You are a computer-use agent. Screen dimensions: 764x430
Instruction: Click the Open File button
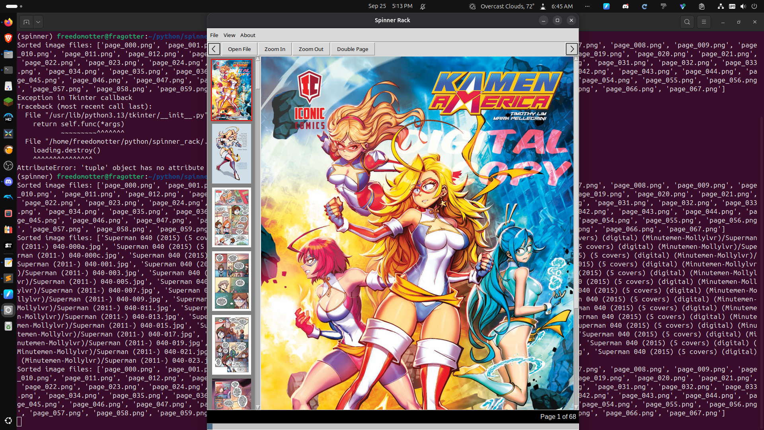(x=239, y=49)
